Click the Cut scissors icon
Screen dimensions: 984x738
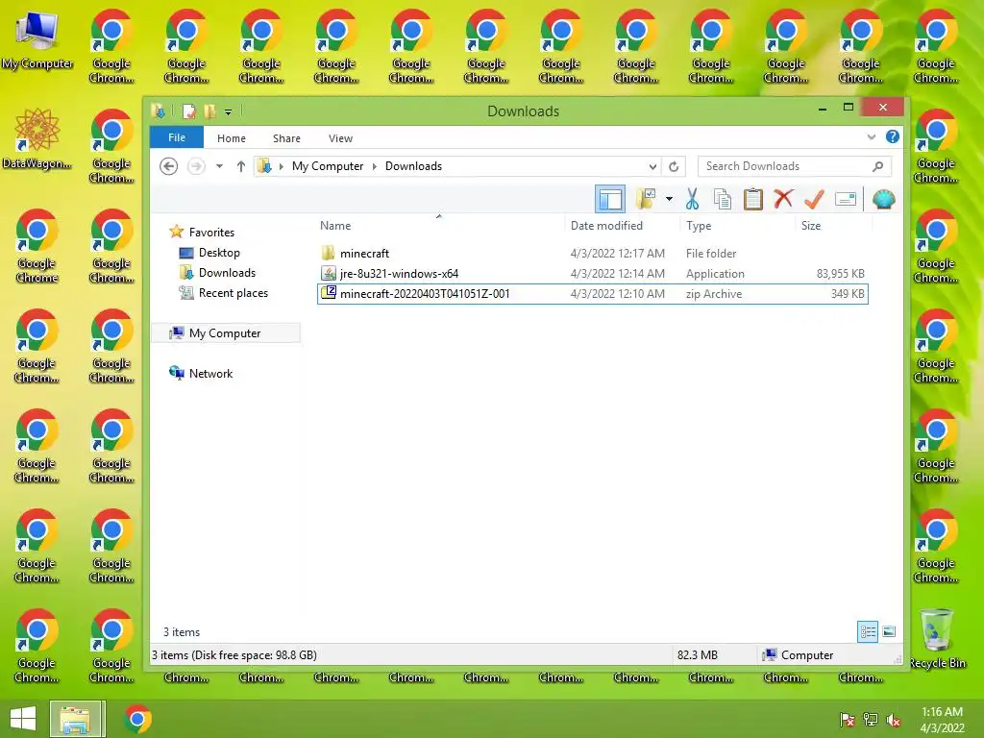point(692,200)
